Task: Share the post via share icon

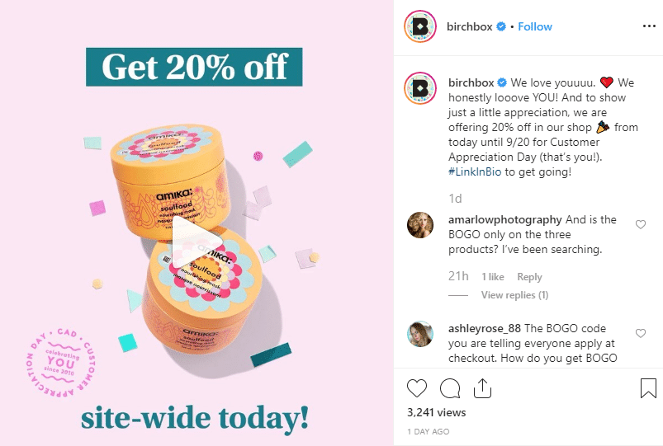Action: click(482, 387)
